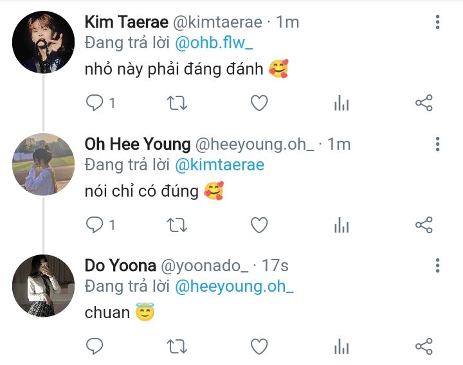View analytics for Kim Taerae's tweet
Image resolution: width=463 pixels, height=365 pixels.
coord(341,103)
